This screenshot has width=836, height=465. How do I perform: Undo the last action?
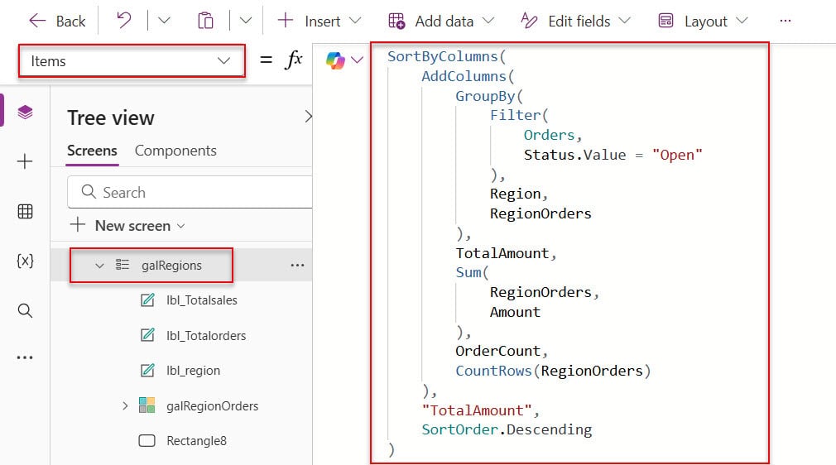click(x=123, y=21)
